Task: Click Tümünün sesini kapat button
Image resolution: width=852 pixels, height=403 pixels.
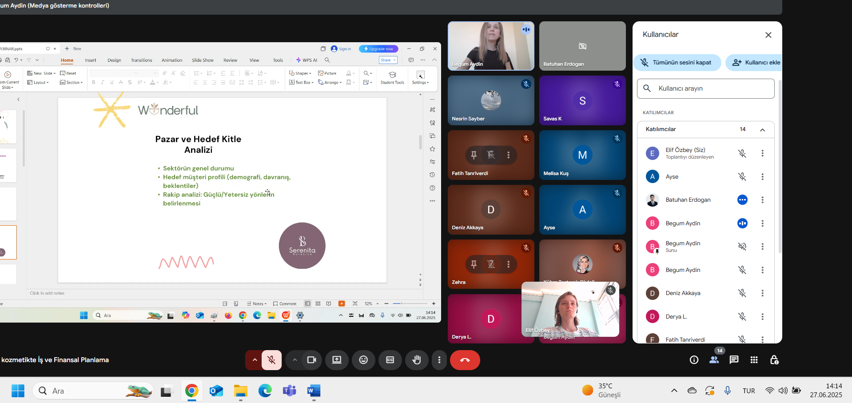Action: pos(677,63)
